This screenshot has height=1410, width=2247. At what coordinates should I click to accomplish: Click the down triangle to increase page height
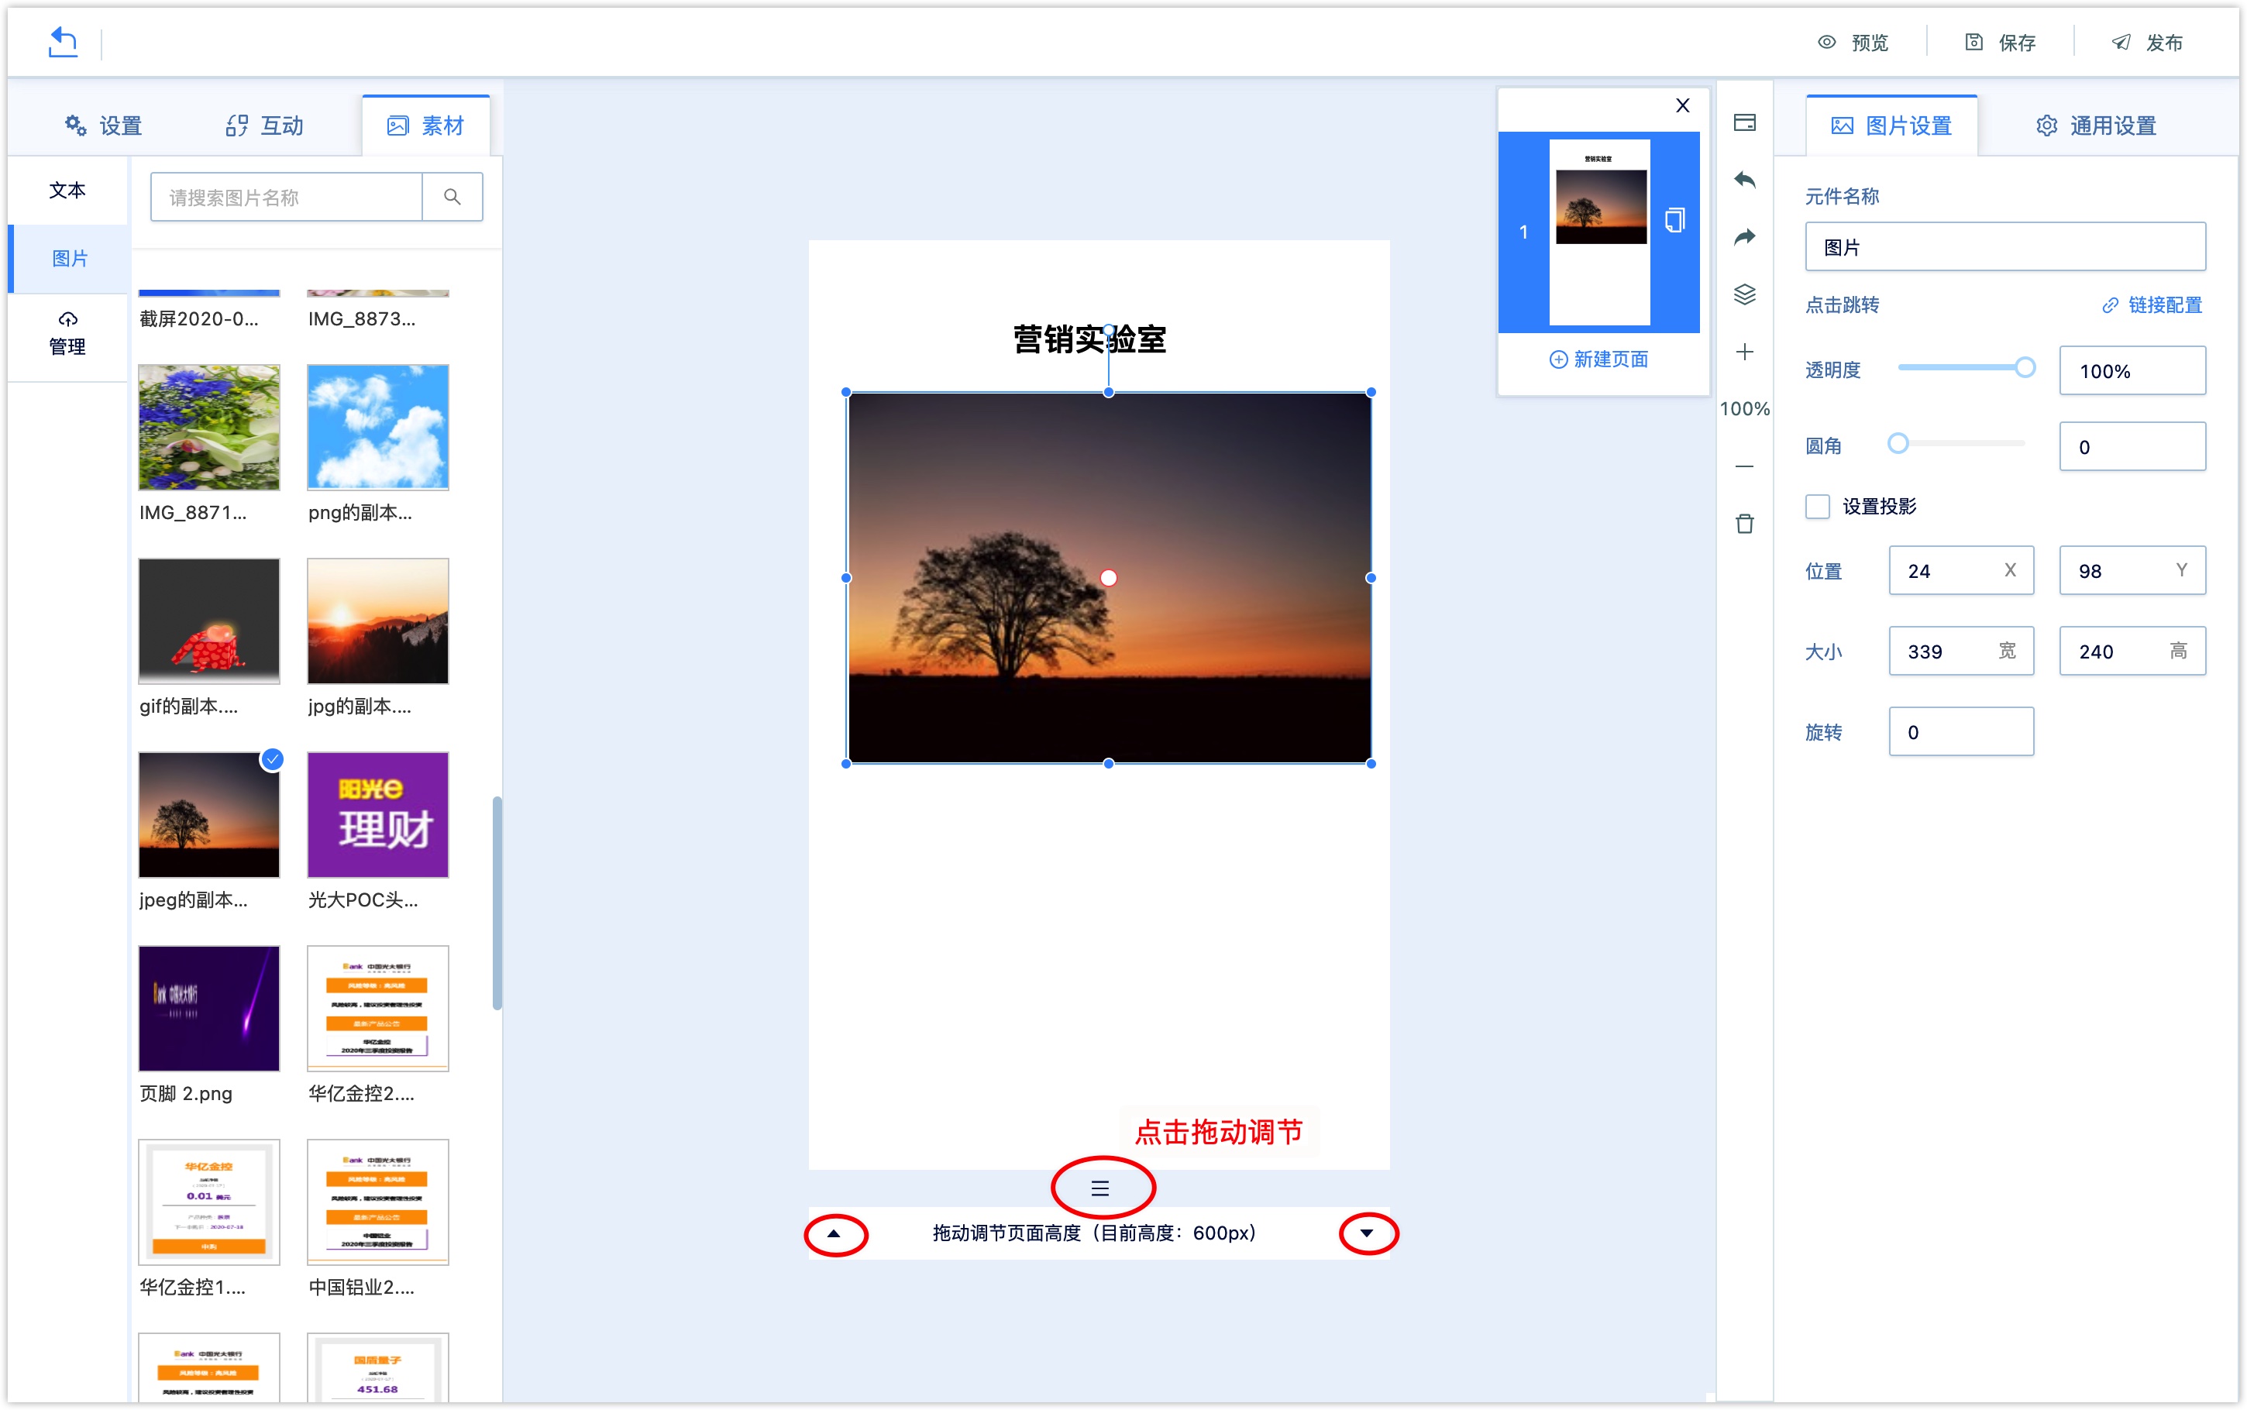point(1367,1233)
